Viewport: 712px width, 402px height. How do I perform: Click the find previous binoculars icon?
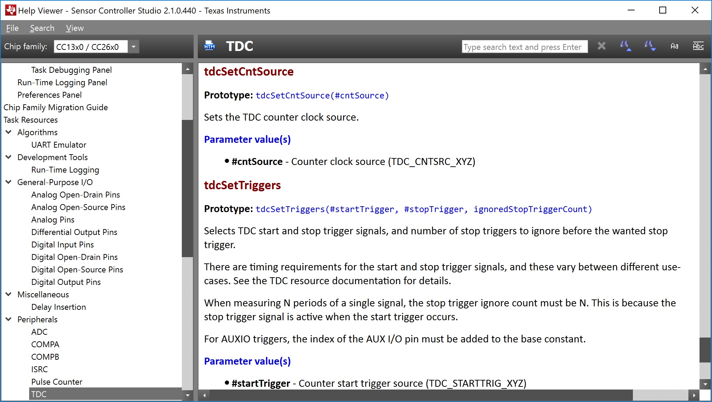click(x=625, y=46)
